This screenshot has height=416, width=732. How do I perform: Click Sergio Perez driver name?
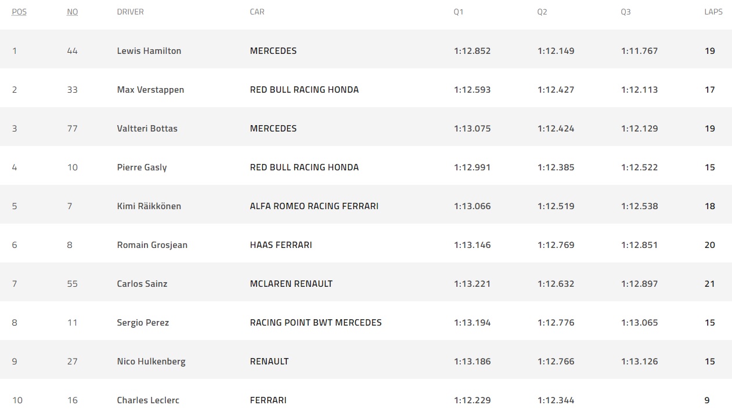(x=143, y=323)
